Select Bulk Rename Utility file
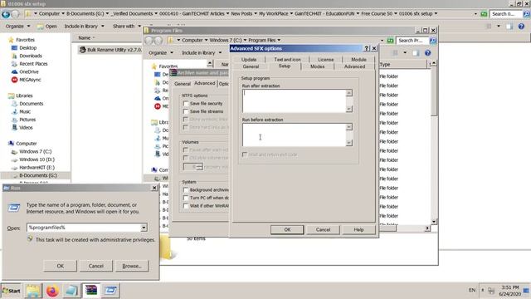This screenshot has height=299, width=531. click(110, 50)
